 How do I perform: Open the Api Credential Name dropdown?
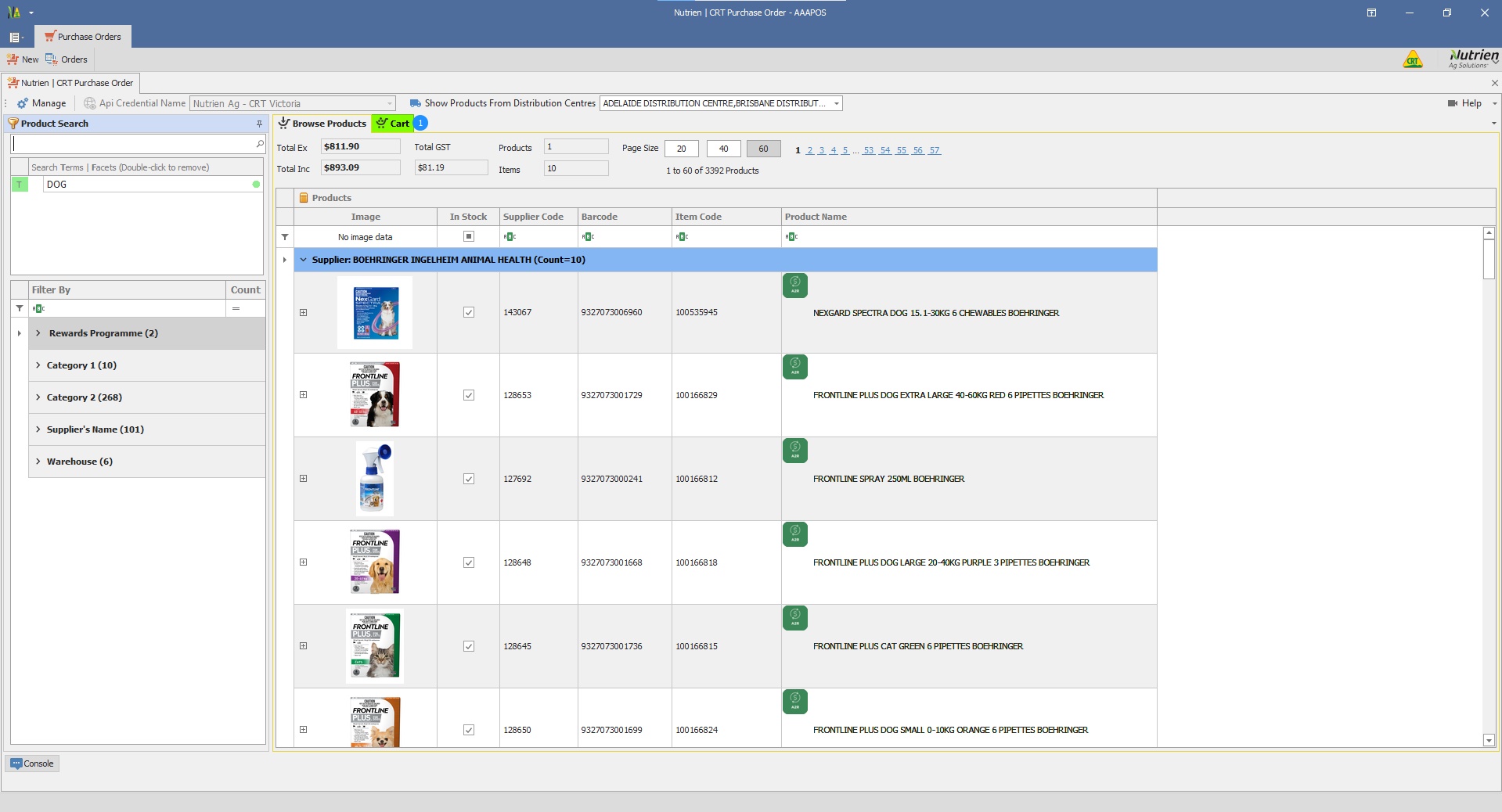389,103
